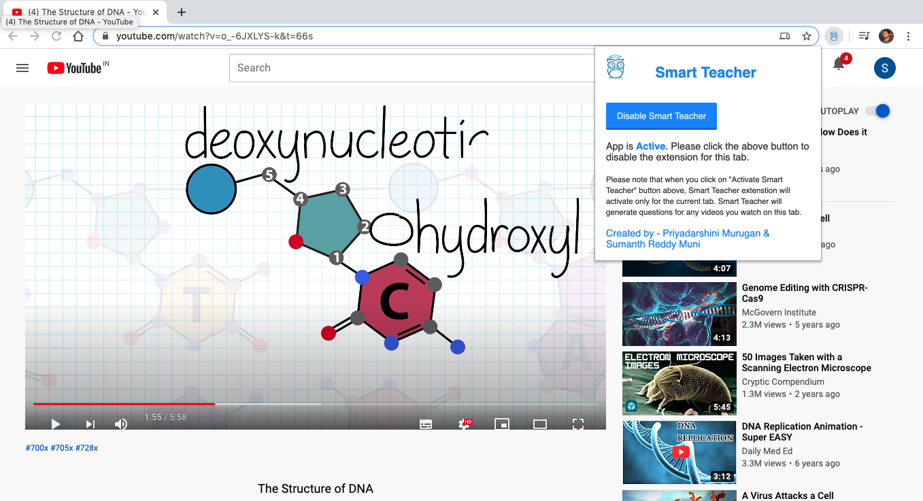Open YouTube hamburger guide menu
This screenshot has width=923, height=501.
click(22, 68)
